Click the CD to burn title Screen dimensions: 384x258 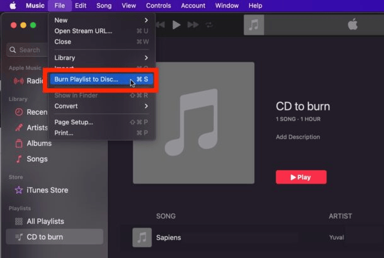tap(303, 107)
